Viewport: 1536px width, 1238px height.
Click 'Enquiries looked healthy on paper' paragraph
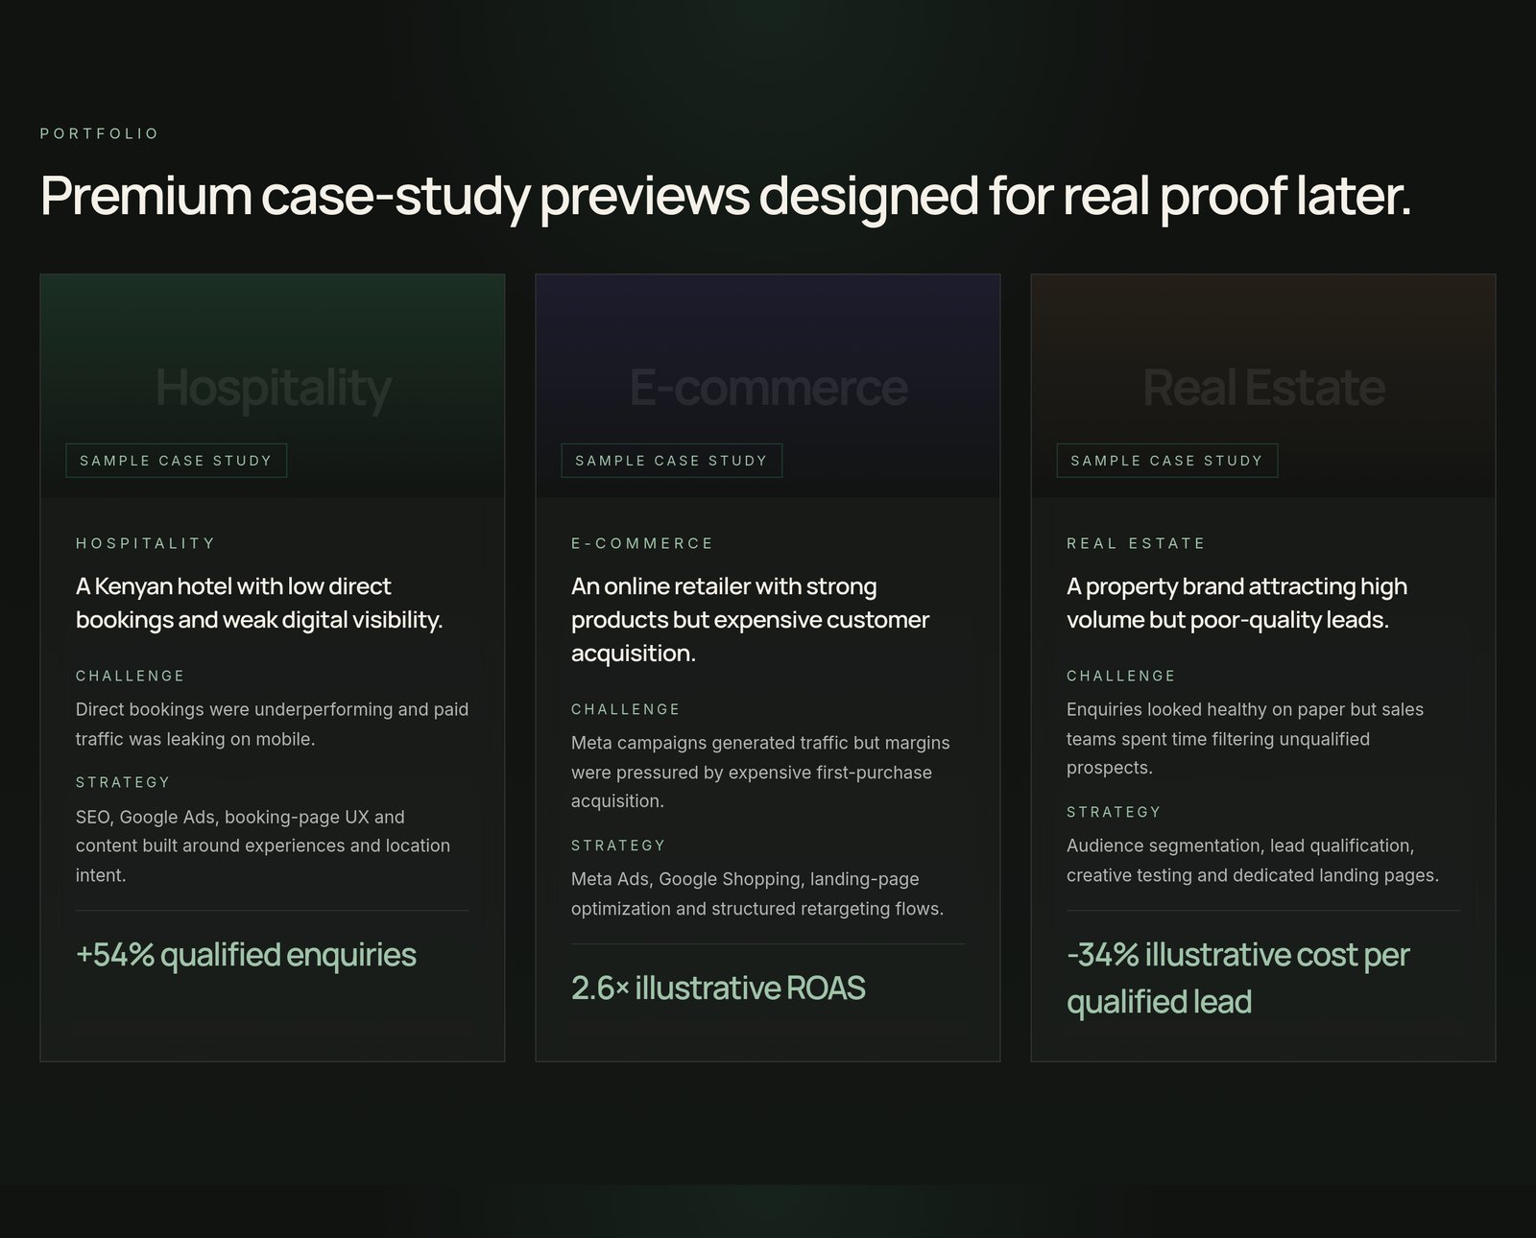click(1245, 738)
